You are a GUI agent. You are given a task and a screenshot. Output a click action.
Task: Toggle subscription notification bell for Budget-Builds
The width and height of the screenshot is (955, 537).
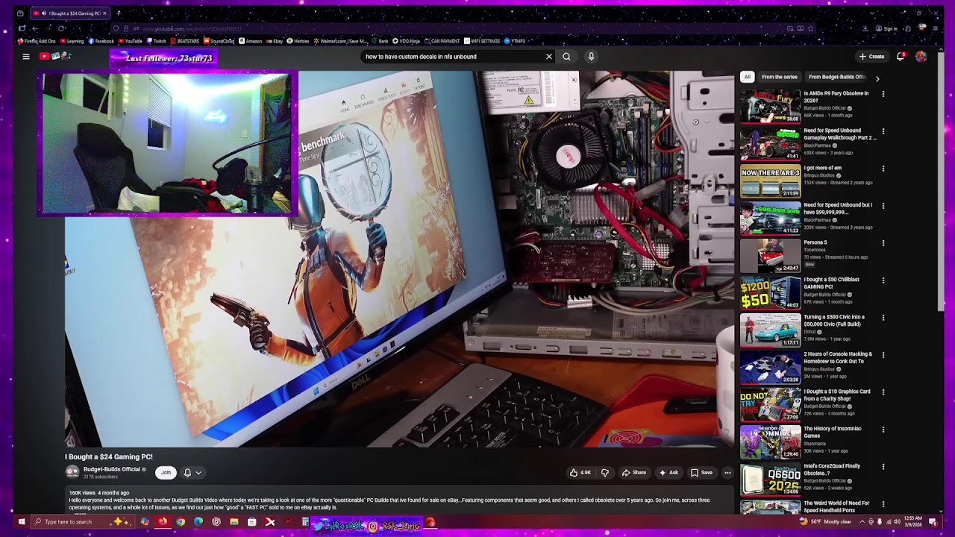coord(187,472)
